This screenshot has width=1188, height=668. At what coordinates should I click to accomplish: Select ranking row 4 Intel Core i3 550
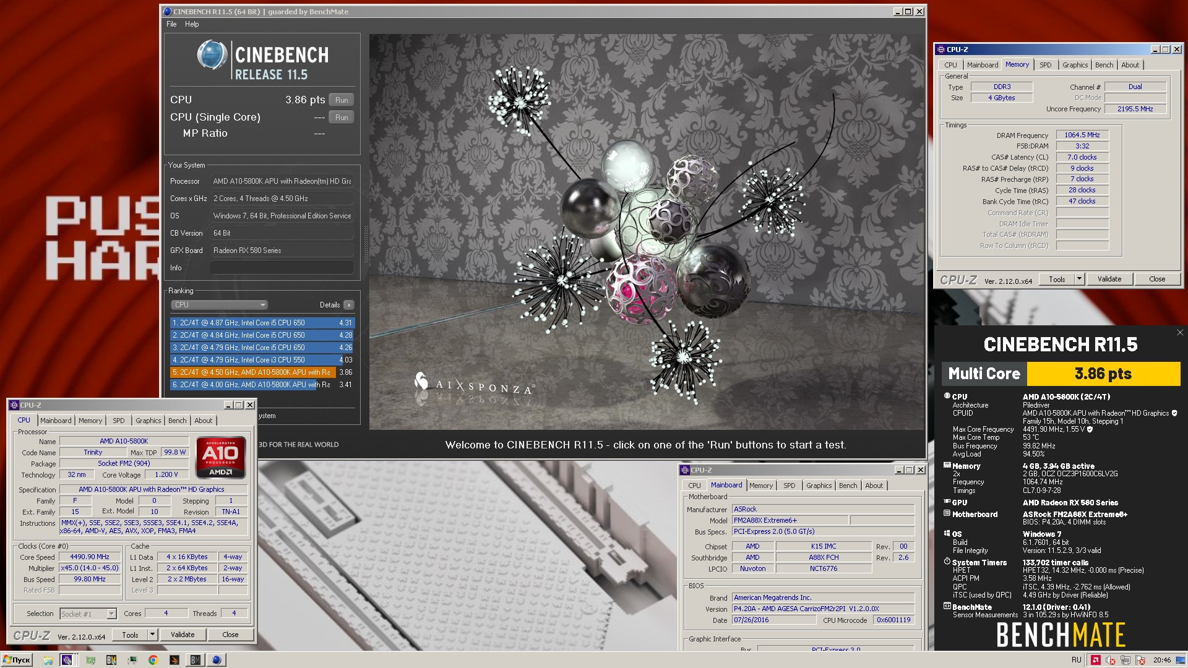pos(262,360)
